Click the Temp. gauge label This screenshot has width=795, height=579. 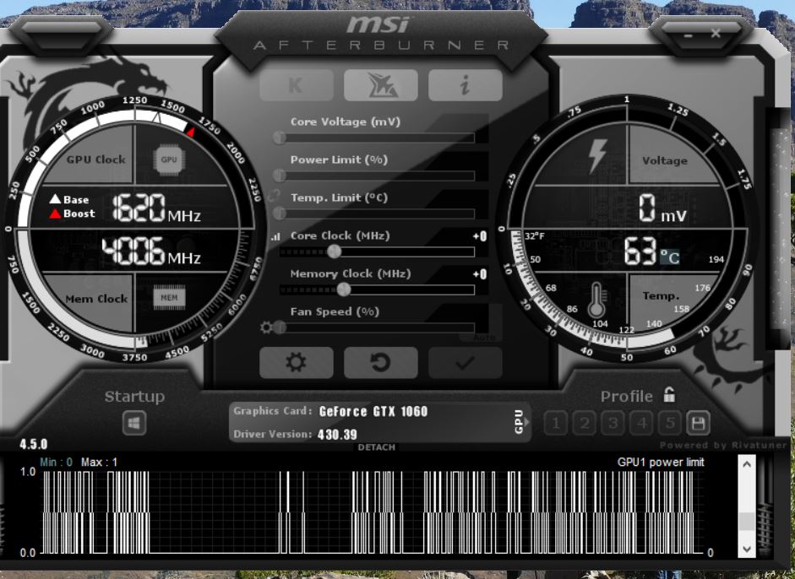pyautogui.click(x=661, y=296)
